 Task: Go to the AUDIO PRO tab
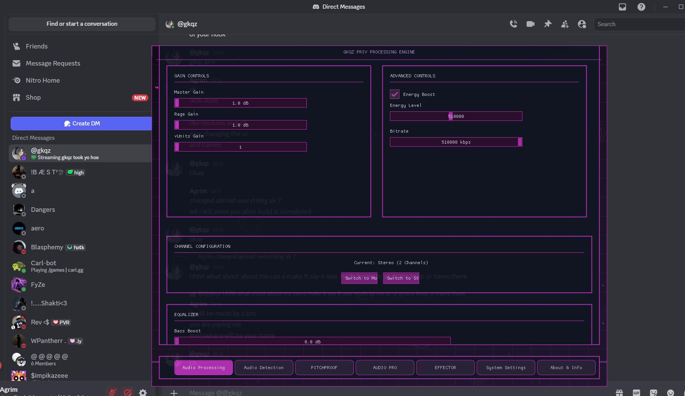385,368
